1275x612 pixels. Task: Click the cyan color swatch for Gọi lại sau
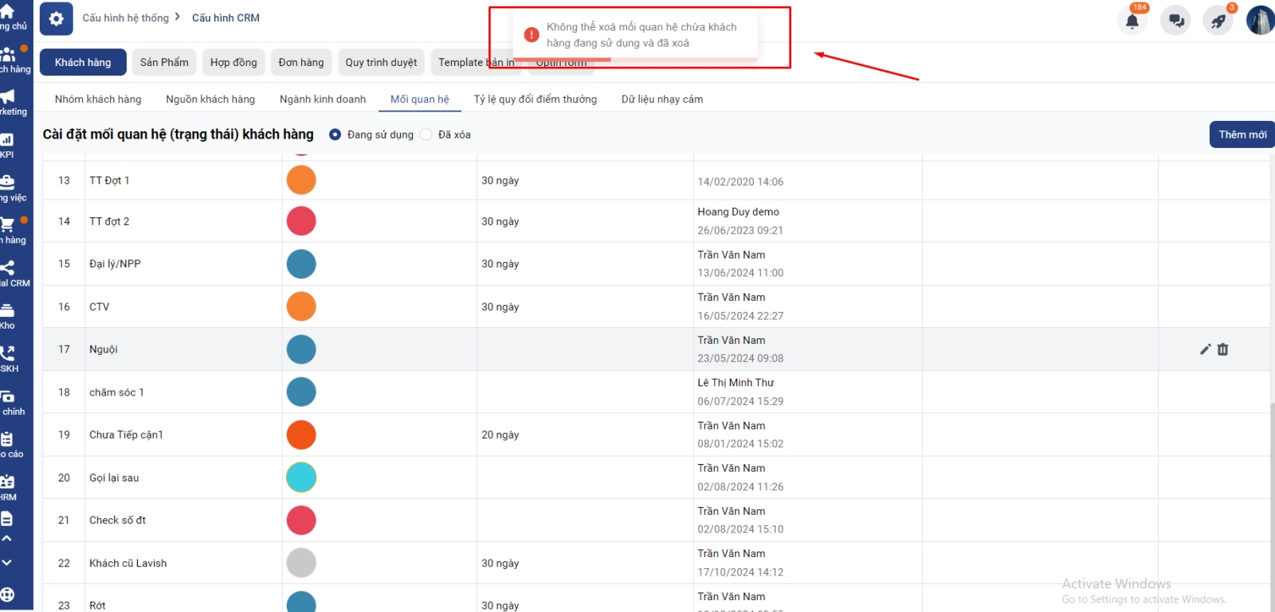[301, 478]
